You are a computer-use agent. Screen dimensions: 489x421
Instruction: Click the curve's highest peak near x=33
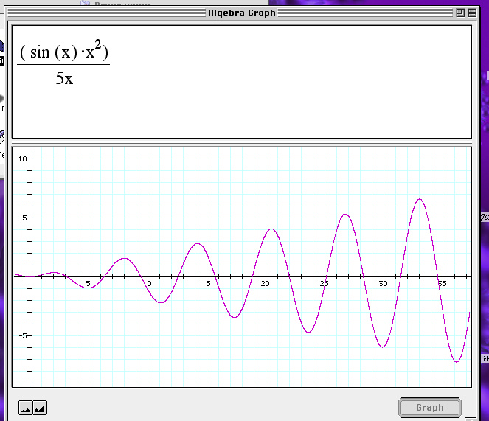coord(420,199)
